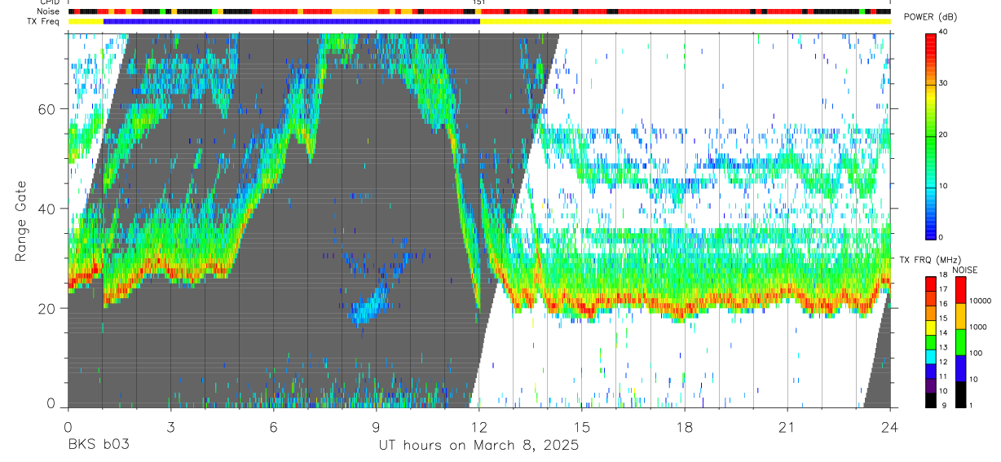Click the 10000 label on NOISE scale
This screenshot has height=462, width=1001.
pos(981,301)
